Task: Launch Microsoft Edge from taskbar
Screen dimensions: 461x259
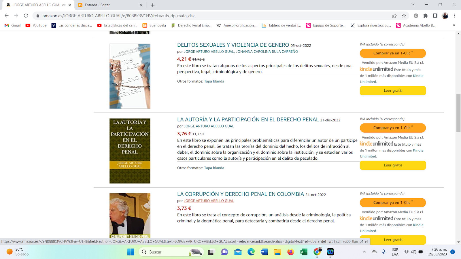Action: (x=251, y=252)
